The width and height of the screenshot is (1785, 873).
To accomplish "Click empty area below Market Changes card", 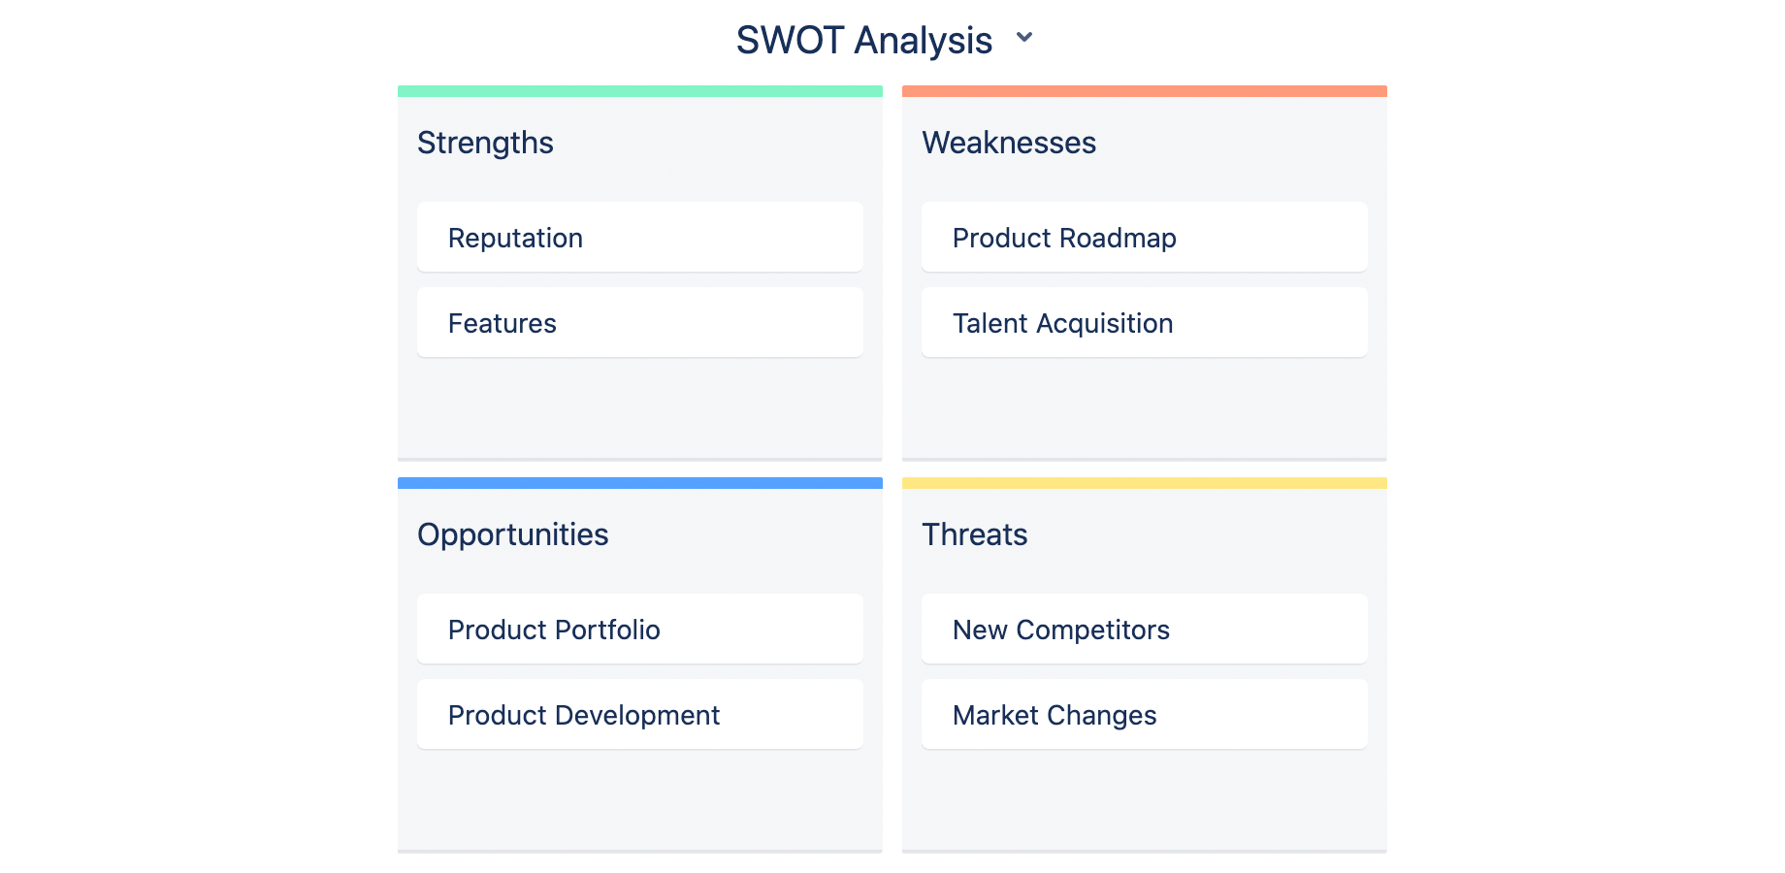I will click(1145, 799).
